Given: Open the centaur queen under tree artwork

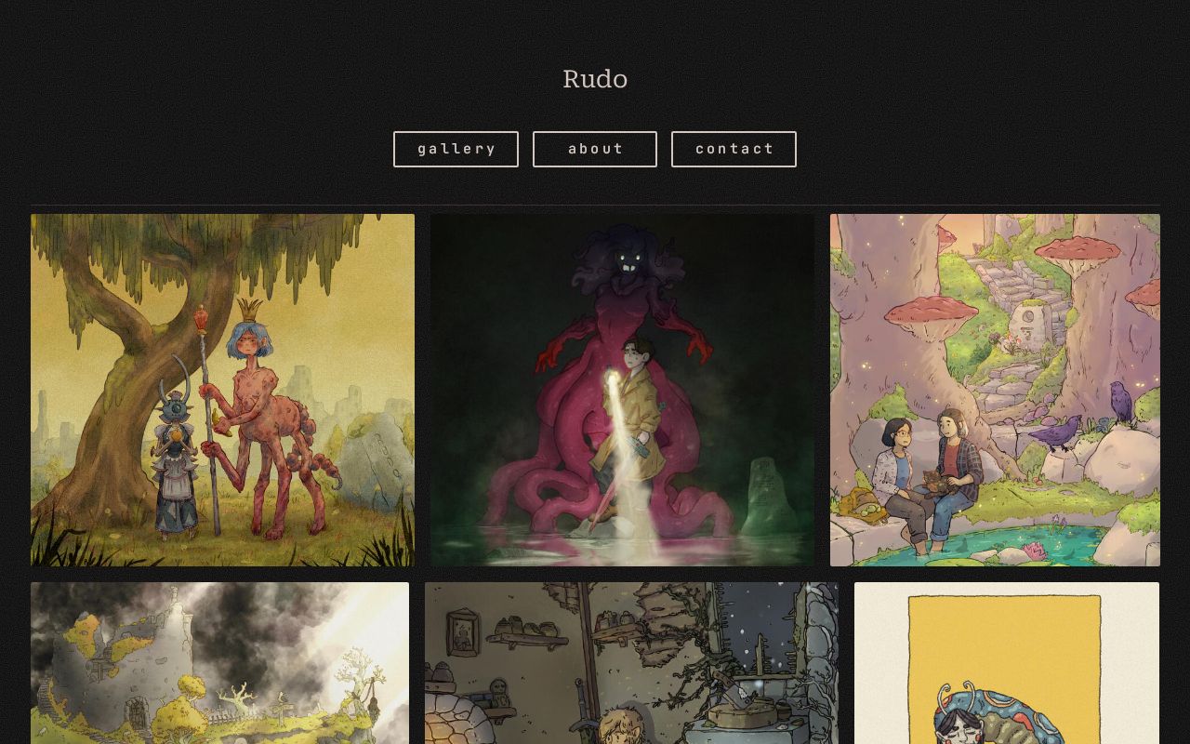Looking at the screenshot, I should click(222, 390).
